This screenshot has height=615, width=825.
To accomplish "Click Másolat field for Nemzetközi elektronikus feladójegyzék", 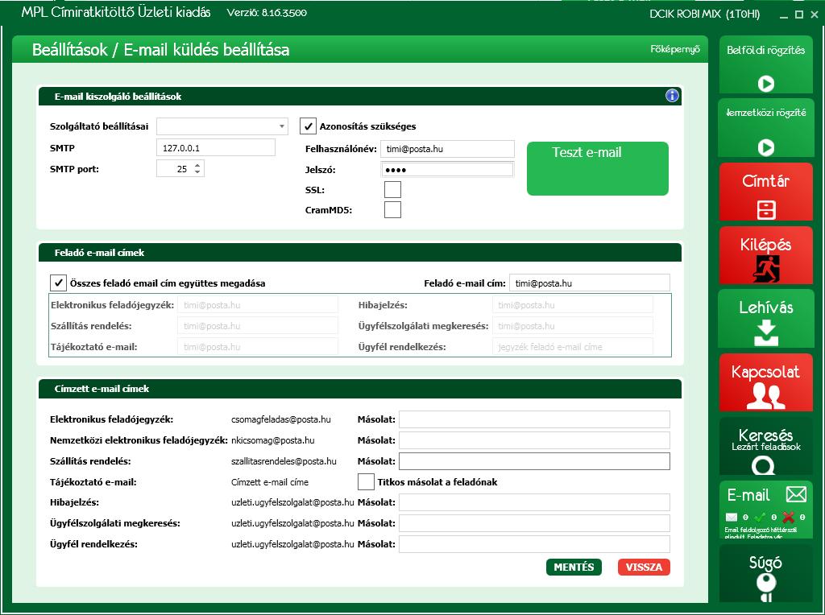I will [535, 440].
